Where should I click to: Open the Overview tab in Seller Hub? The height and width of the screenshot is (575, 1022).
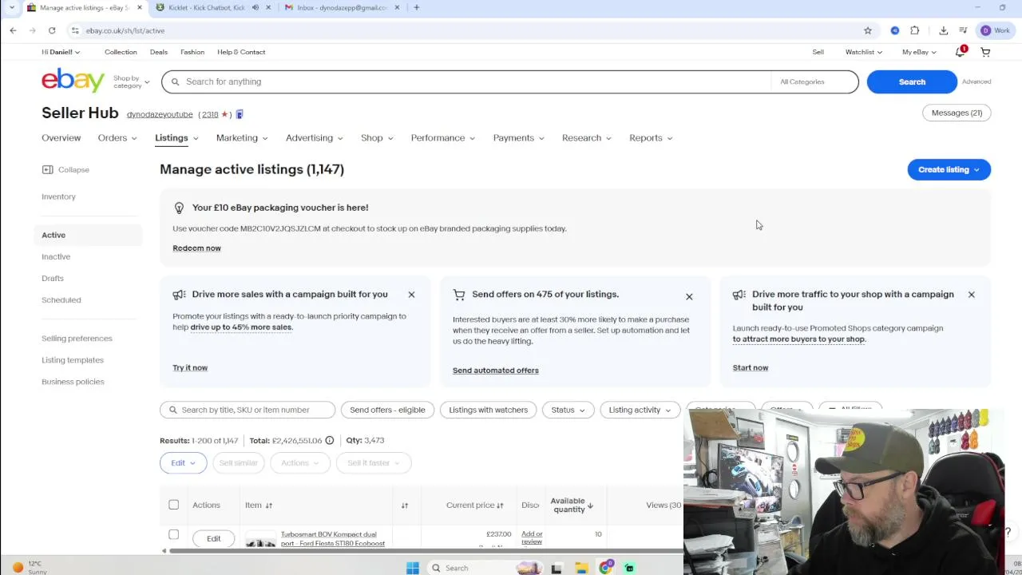(61, 138)
